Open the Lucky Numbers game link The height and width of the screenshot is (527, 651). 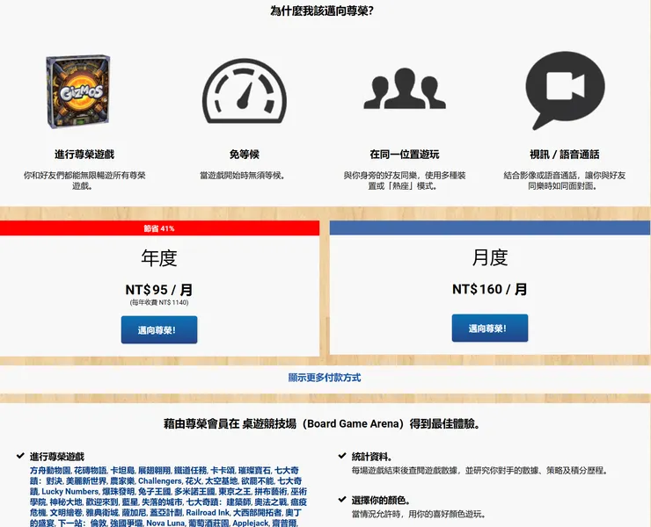(x=70, y=491)
